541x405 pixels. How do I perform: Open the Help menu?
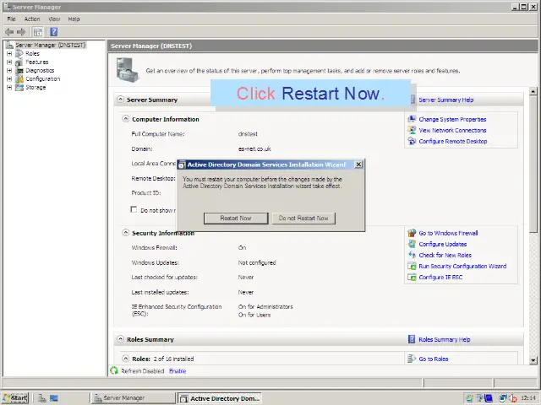point(74,19)
